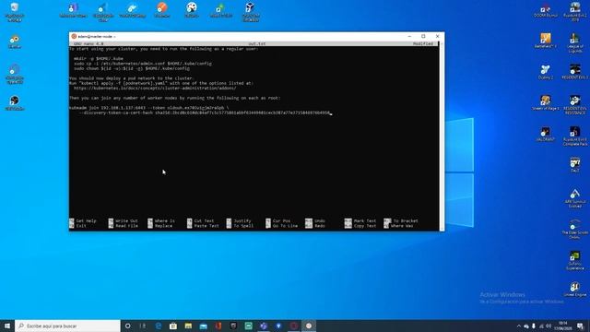Image resolution: width=590 pixels, height=332 pixels.
Task: Click the Get Help shortcut label in nano
Action: (86, 221)
